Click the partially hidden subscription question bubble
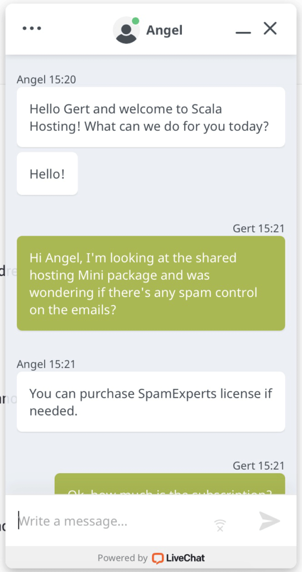This screenshot has width=302, height=572. click(x=170, y=484)
